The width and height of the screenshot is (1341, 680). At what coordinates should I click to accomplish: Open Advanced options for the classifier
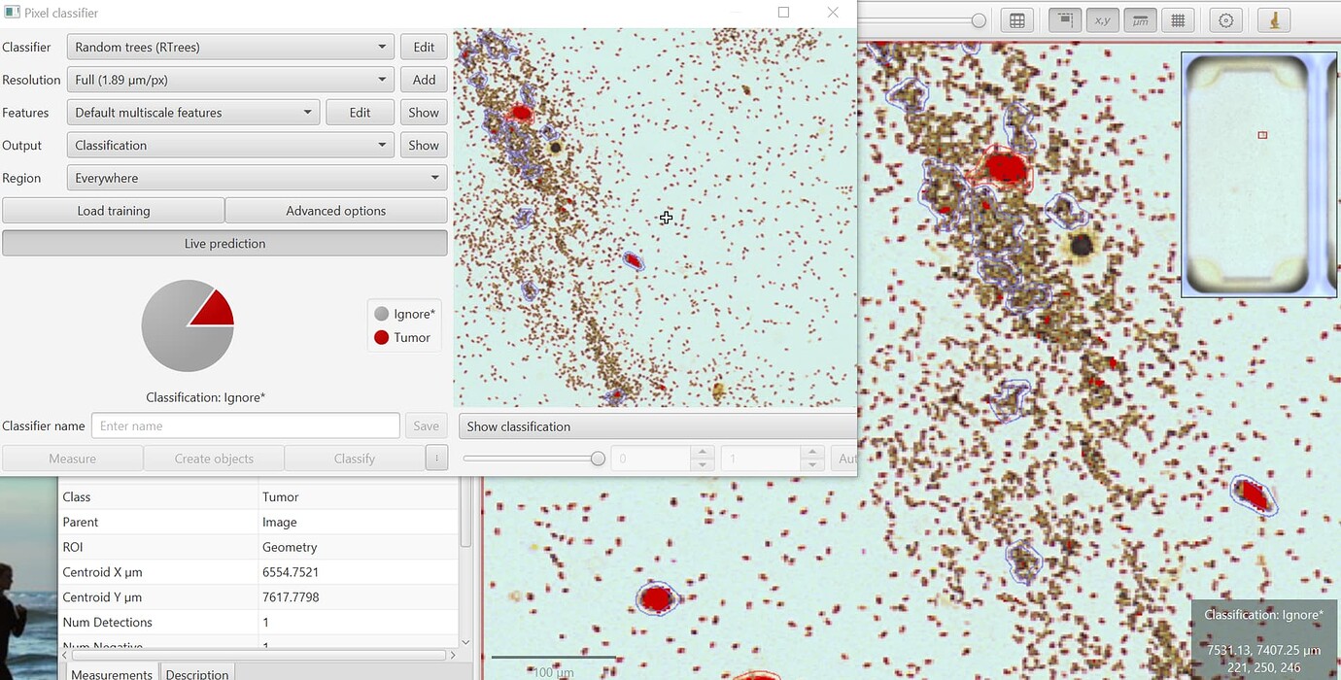coord(334,210)
